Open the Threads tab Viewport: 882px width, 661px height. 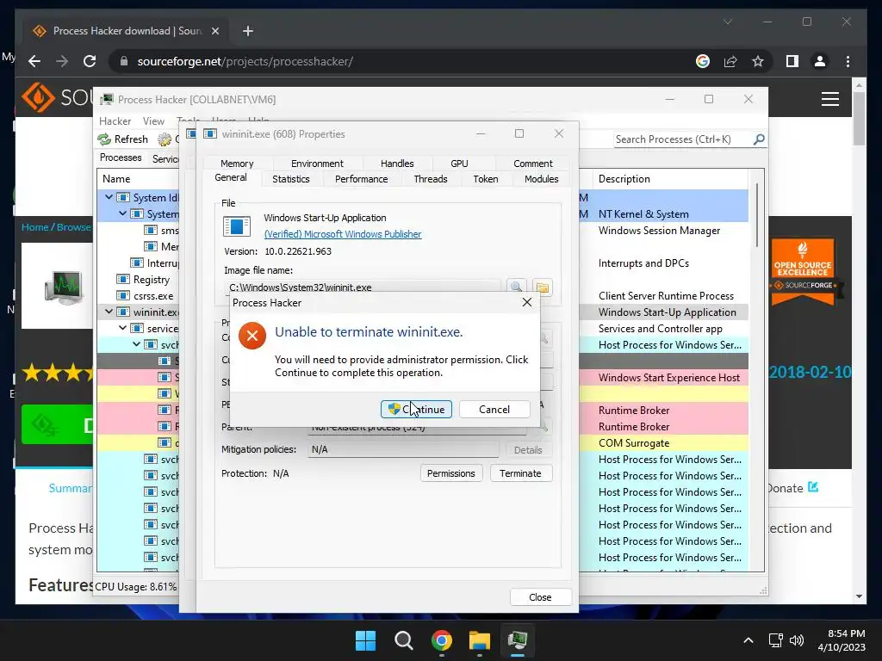[x=431, y=179]
